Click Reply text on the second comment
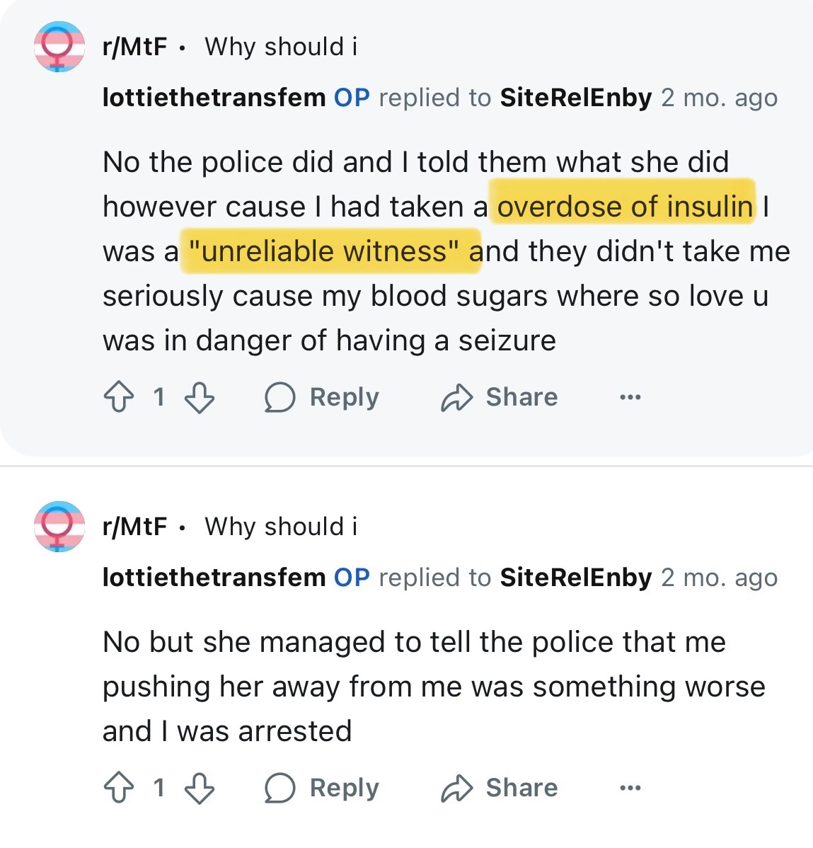Viewport: 813px width, 848px height. (x=344, y=788)
